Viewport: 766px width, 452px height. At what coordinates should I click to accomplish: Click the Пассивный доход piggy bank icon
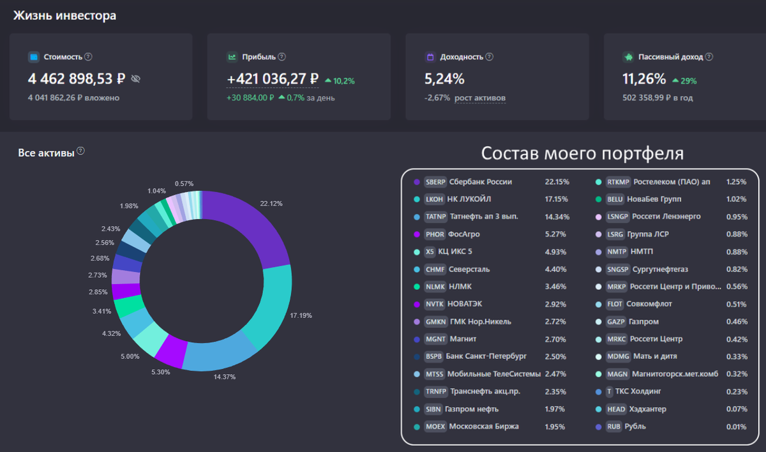pyautogui.click(x=628, y=57)
